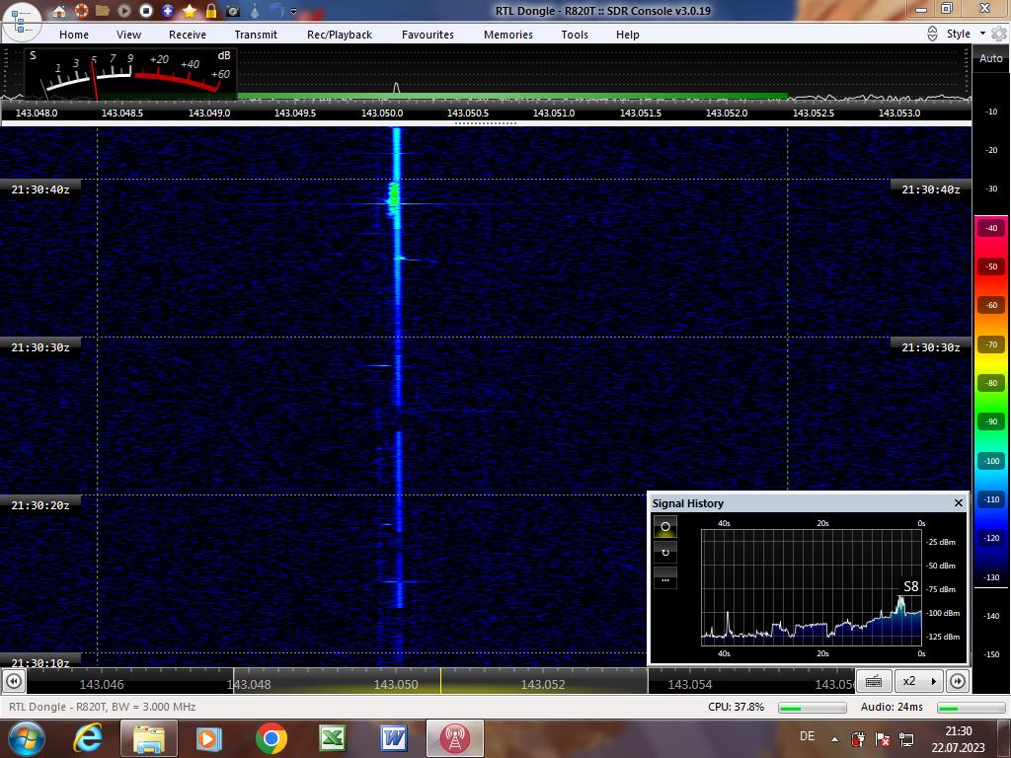Open the Windows Start menu
The image size is (1011, 758).
click(27, 738)
